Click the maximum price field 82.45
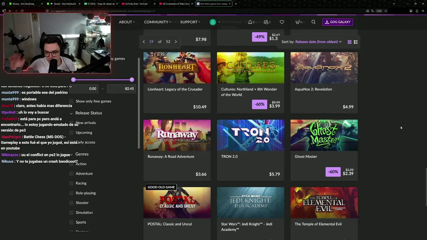Viewport: 427px width, 240px height. pyautogui.click(x=121, y=89)
